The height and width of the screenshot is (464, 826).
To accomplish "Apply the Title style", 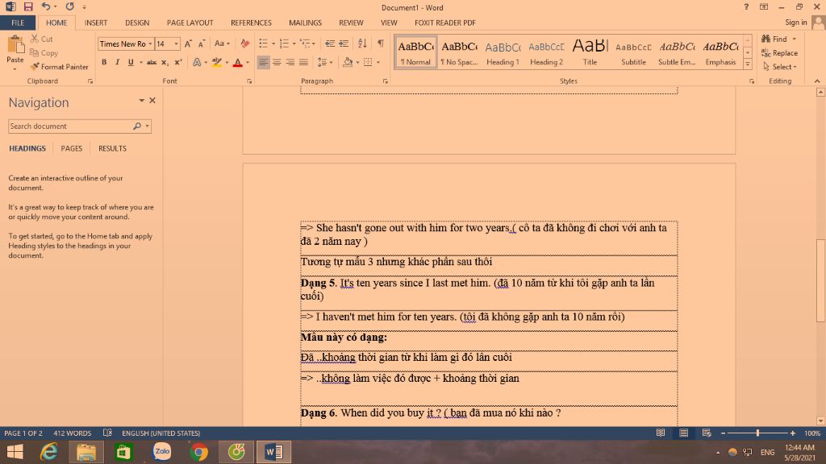I will tap(590, 52).
